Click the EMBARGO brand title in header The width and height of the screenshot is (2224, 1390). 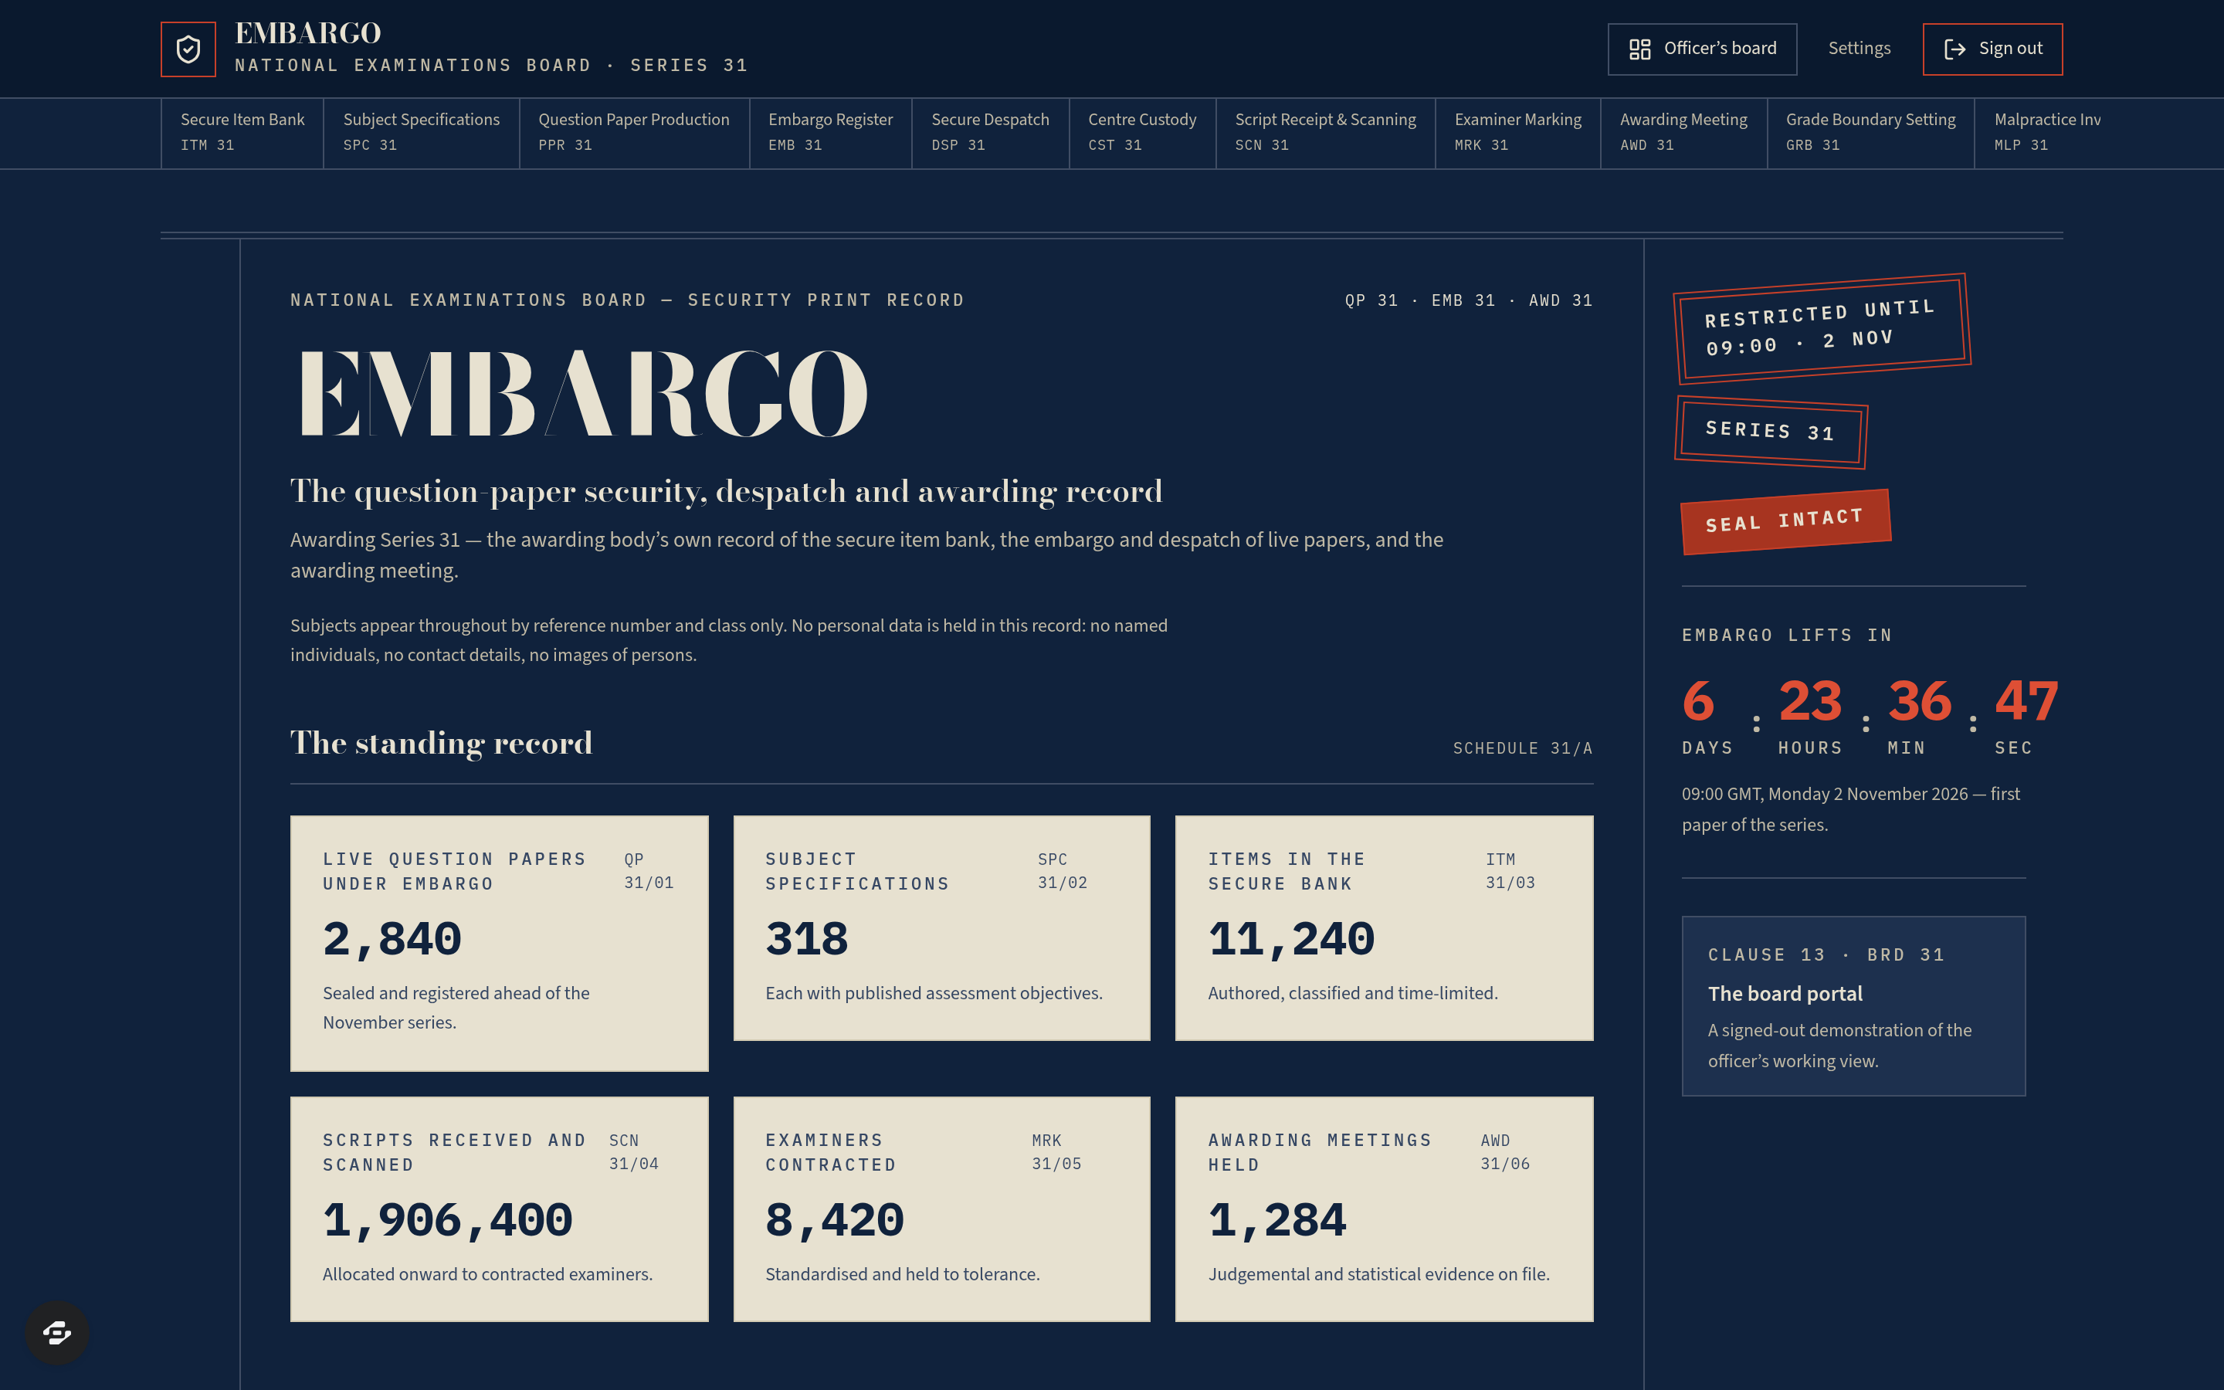click(308, 33)
